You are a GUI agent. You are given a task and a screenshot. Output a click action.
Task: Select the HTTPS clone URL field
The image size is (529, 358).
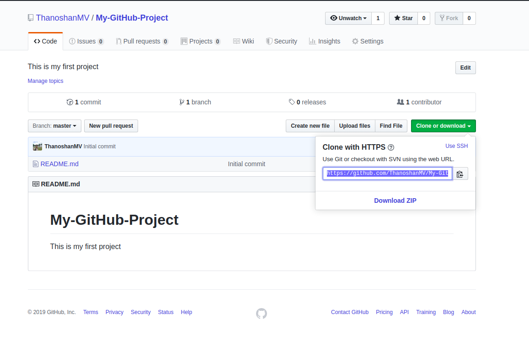click(x=387, y=174)
